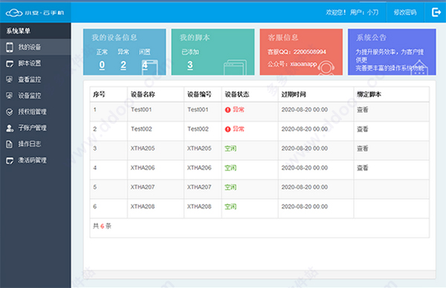Click the monitor icon beside 设备监控
The image size is (446, 288).
tap(10, 96)
